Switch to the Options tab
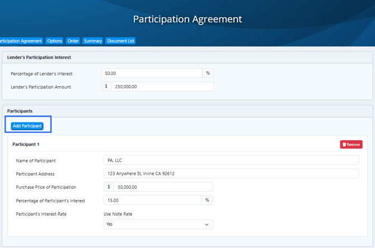The width and height of the screenshot is (375, 248). [54, 41]
